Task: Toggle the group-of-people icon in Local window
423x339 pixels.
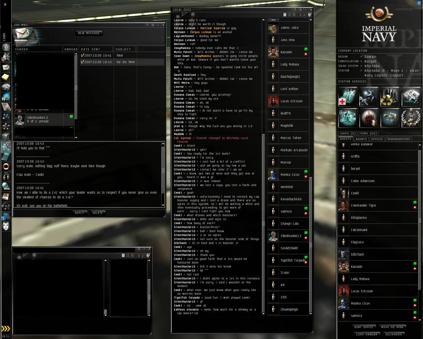Action: pos(310,15)
